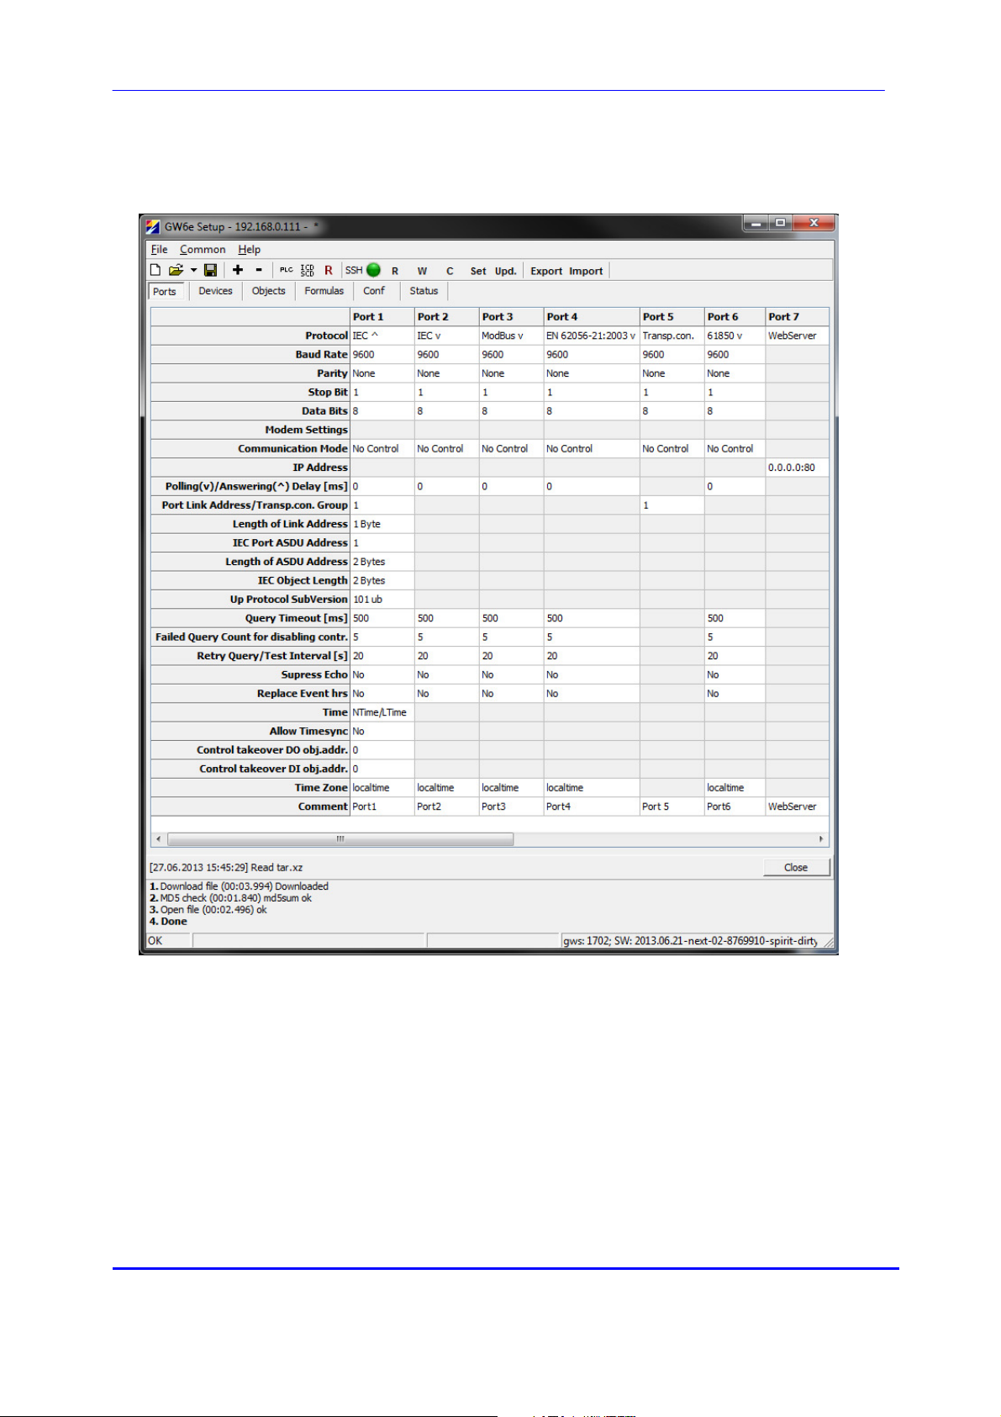Select the Length of Link Address cell '1 Byte'
This screenshot has height=1417, width=1001.
[x=382, y=524]
